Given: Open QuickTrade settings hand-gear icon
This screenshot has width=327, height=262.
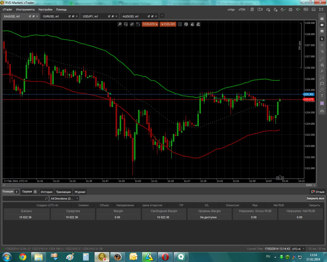Looking at the screenshot, I should click(275, 9).
